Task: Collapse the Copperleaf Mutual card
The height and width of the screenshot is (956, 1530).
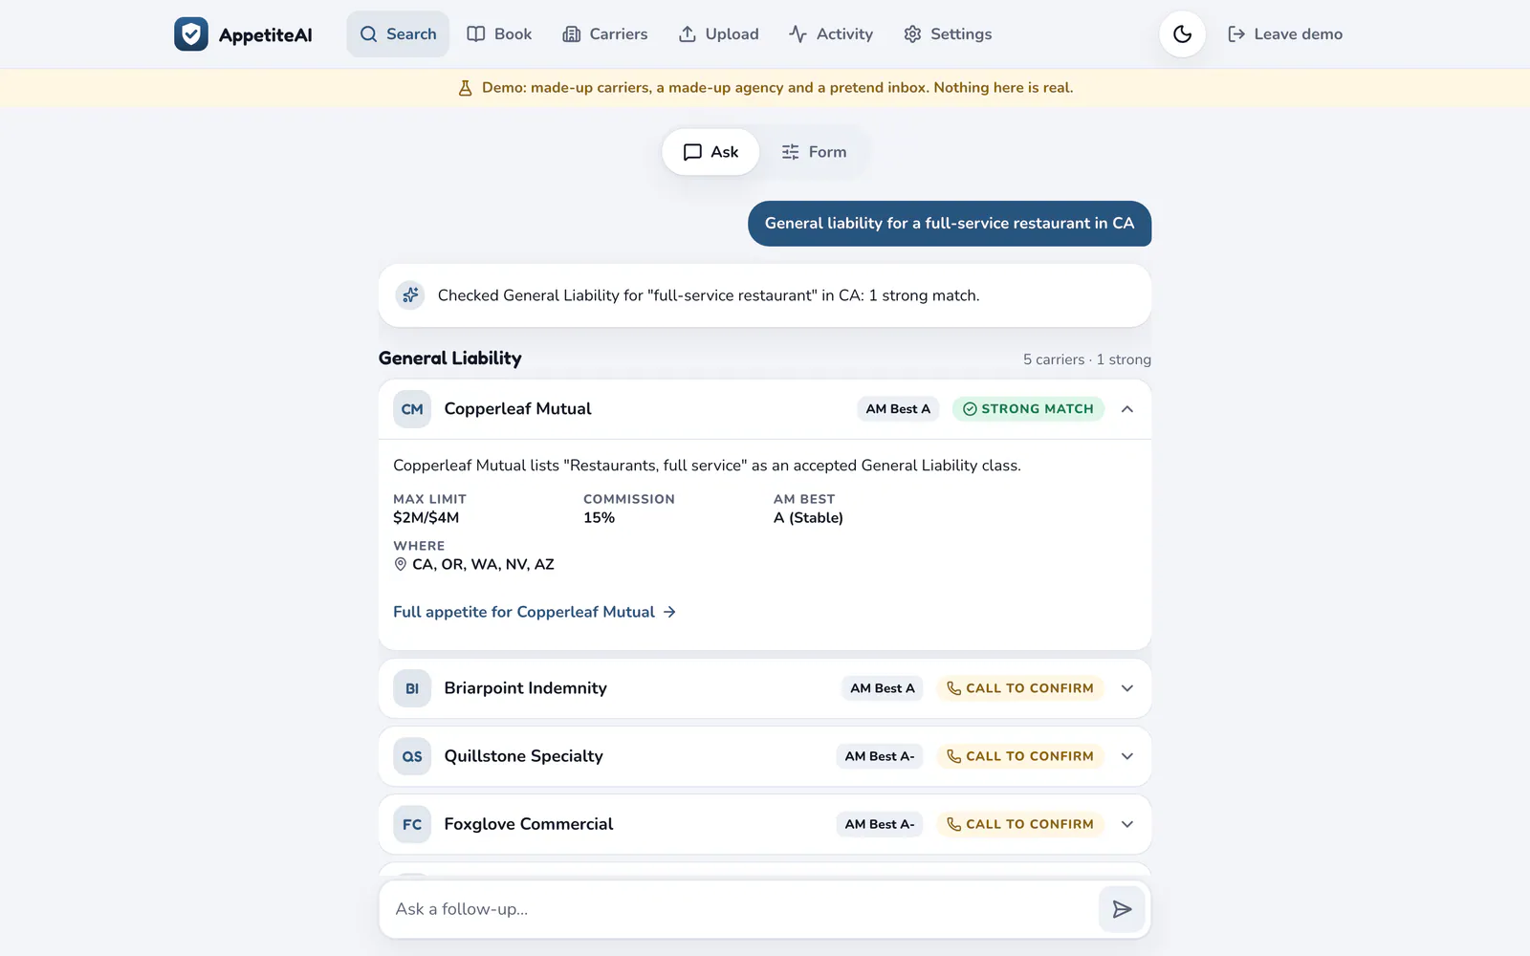Action: [x=1127, y=409]
